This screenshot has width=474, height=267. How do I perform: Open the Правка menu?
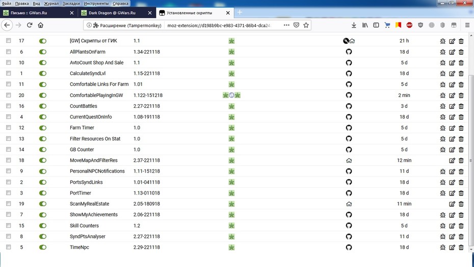tap(22, 4)
